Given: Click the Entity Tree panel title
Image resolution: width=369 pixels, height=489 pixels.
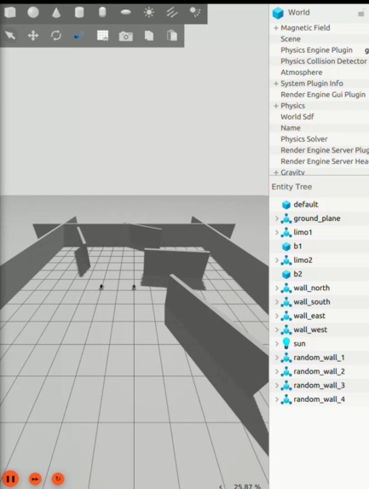Looking at the screenshot, I should coord(291,187).
